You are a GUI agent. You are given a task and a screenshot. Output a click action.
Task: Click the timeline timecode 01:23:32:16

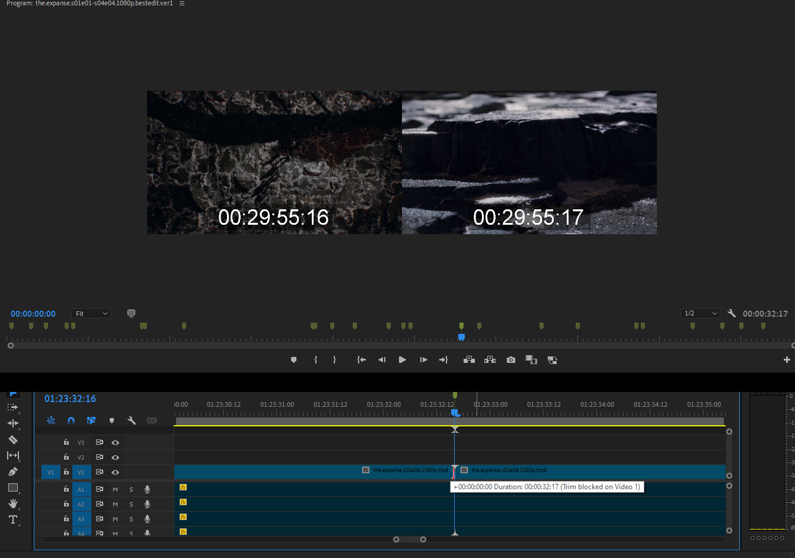click(x=70, y=398)
